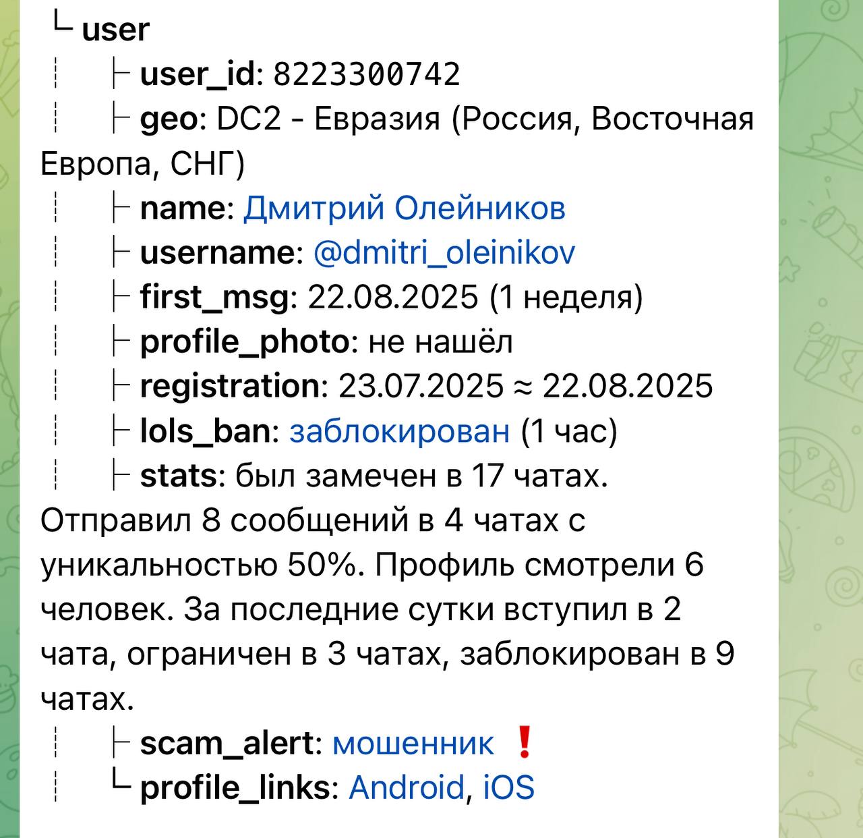Open the @dmitri_oleinikov username link
This screenshot has width=863, height=838.
click(444, 253)
